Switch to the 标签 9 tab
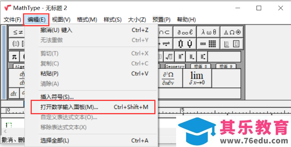291x147 pixels. 226,66
